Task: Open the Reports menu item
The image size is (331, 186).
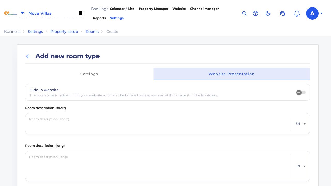Action: click(x=100, y=18)
